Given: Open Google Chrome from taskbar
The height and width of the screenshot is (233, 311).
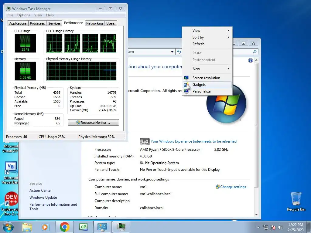Looking at the screenshot, I should click(64, 227).
